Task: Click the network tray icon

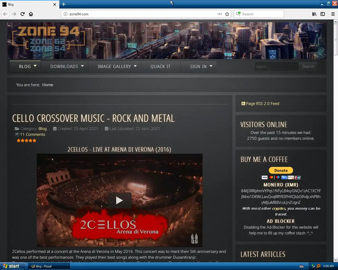Action: [x=313, y=266]
